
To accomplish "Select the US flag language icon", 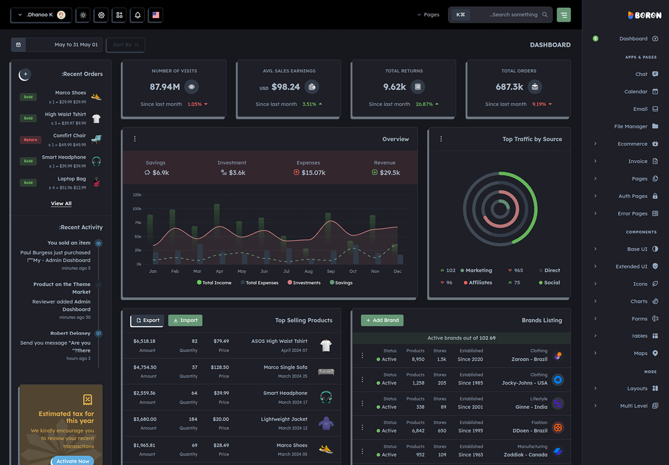I will (x=156, y=15).
